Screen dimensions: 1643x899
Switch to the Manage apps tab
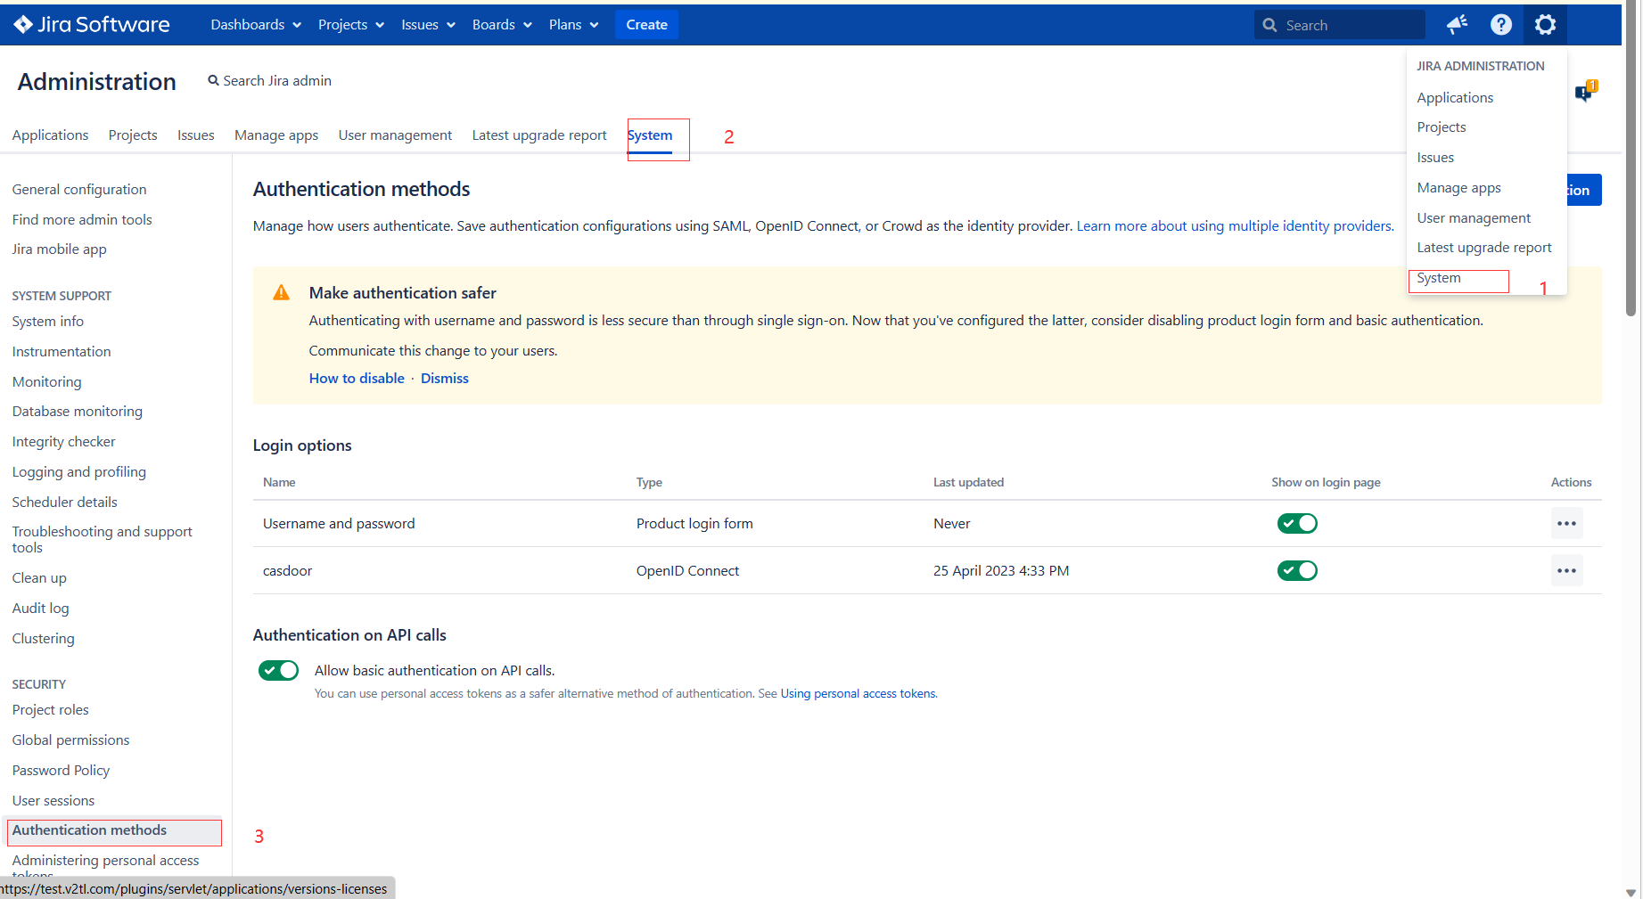(276, 135)
